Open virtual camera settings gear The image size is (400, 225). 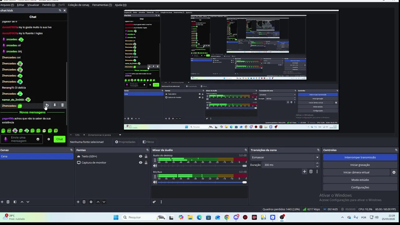(394, 172)
